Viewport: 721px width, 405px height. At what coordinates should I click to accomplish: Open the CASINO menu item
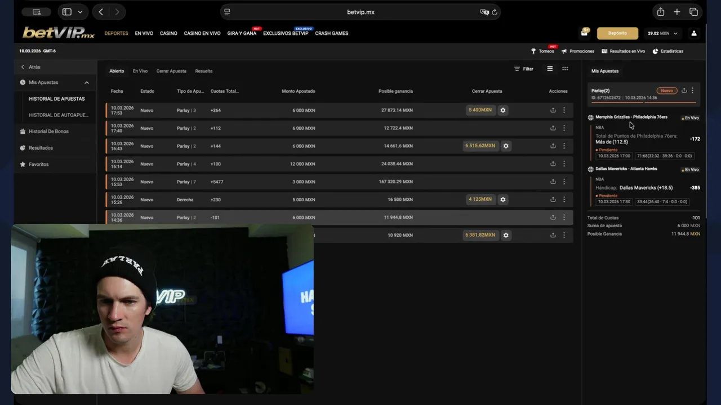pos(168,33)
